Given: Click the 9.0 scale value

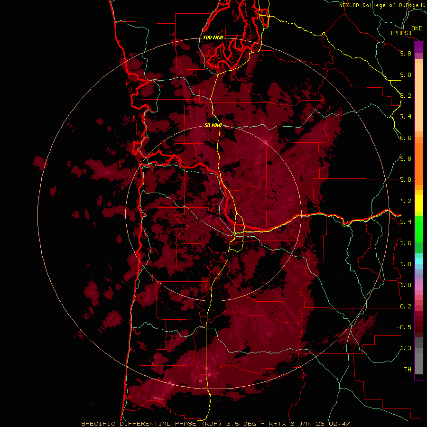Looking at the screenshot, I should pyautogui.click(x=406, y=74).
